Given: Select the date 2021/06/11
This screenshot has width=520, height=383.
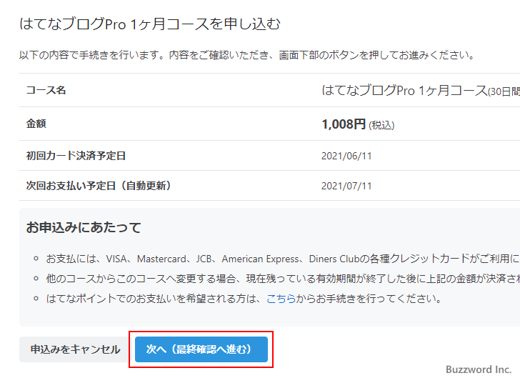Looking at the screenshot, I should [x=346, y=156].
